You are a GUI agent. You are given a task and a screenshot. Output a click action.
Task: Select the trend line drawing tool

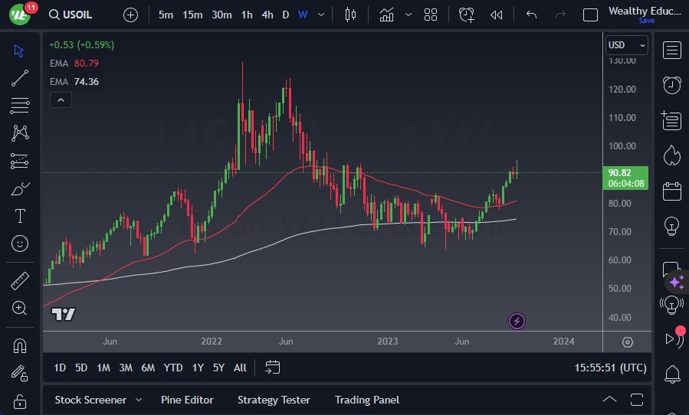click(x=20, y=78)
